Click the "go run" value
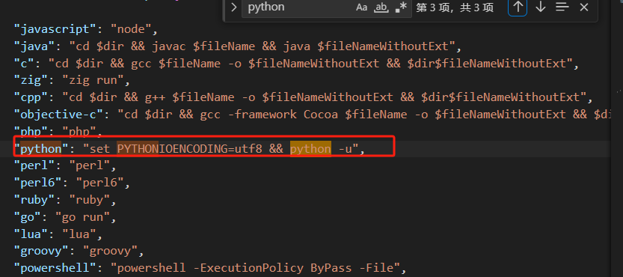The width and height of the screenshot is (623, 277). pyautogui.click(x=82, y=217)
